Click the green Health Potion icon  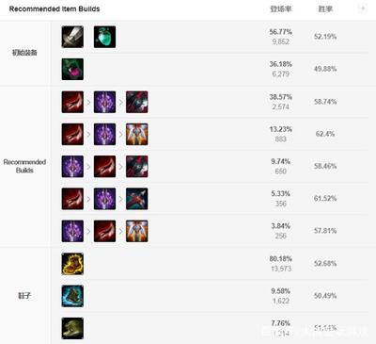[104, 37]
